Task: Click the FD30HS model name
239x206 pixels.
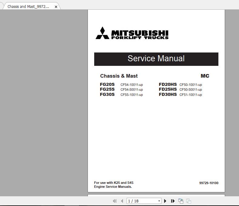Action: 168,94
